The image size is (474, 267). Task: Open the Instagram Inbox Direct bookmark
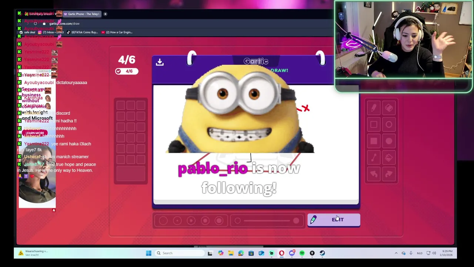coord(51,32)
